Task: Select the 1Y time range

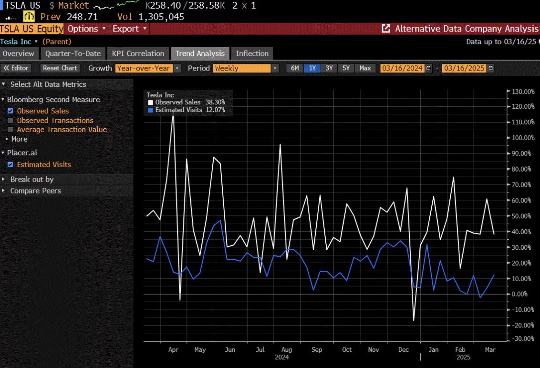Action: pos(312,68)
